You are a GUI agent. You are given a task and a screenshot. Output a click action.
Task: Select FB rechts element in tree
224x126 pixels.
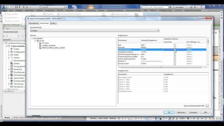45,43
